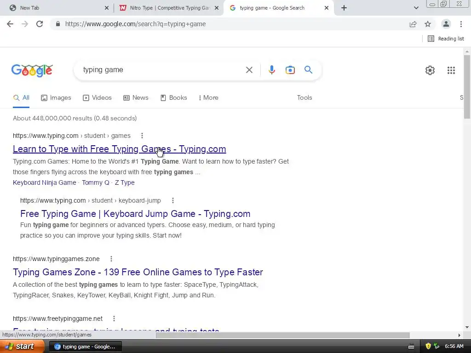Click About 448,000,000 results text
This screenshot has width=471, height=353.
75,119
